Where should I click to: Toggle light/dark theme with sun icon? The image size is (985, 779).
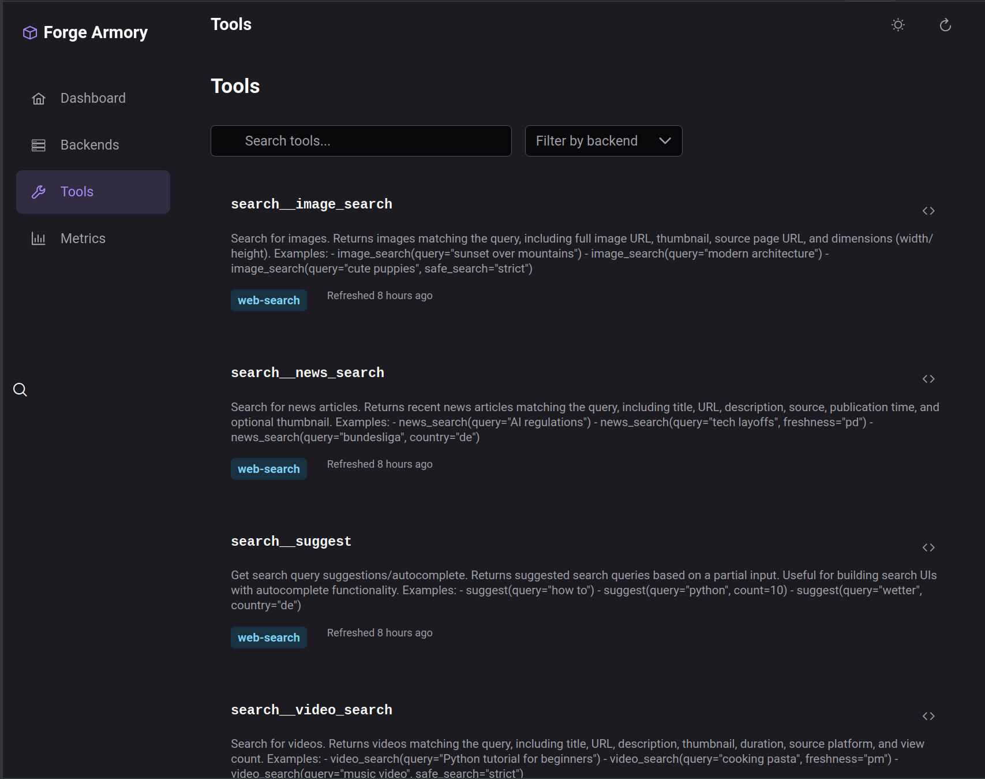pyautogui.click(x=898, y=25)
